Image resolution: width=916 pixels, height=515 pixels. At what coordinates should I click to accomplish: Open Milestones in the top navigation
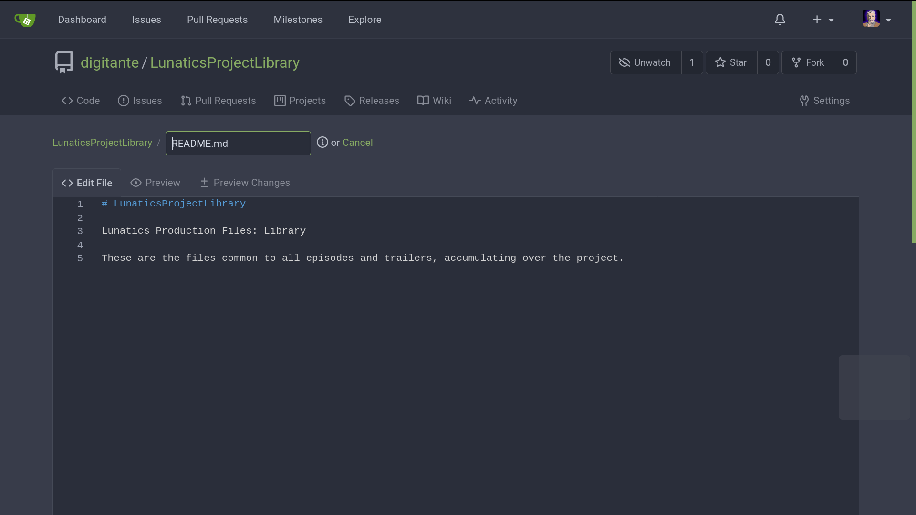click(x=298, y=20)
